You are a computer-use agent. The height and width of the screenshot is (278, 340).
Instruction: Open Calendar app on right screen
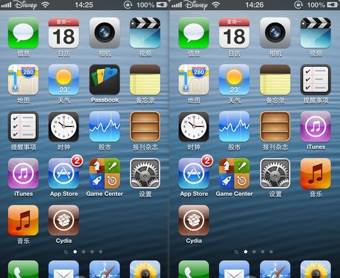(234, 33)
